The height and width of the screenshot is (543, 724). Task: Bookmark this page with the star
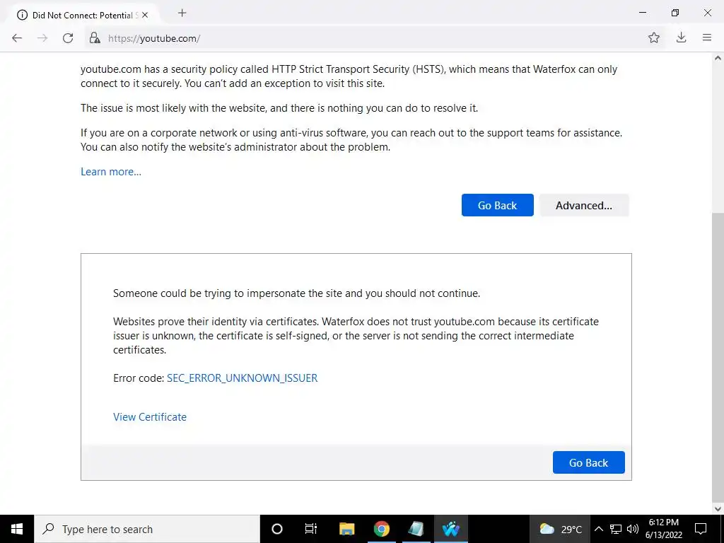click(x=654, y=38)
